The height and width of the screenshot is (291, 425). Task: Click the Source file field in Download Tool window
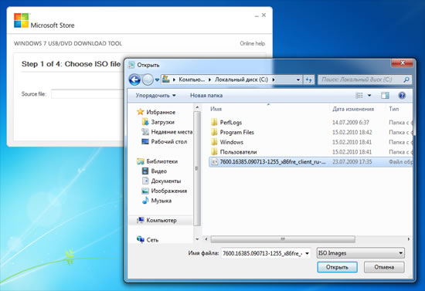[87, 94]
